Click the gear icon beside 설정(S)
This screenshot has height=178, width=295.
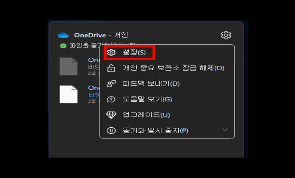pos(111,52)
